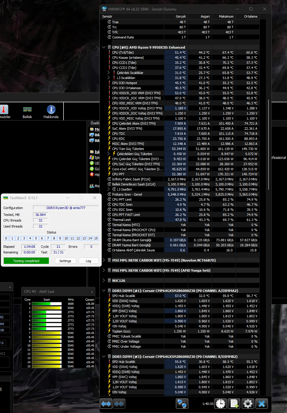This screenshot has width=287, height=413.
Task: Expand the Çekirdekleri Güç Tüketimi row
Action: coord(108,154)
